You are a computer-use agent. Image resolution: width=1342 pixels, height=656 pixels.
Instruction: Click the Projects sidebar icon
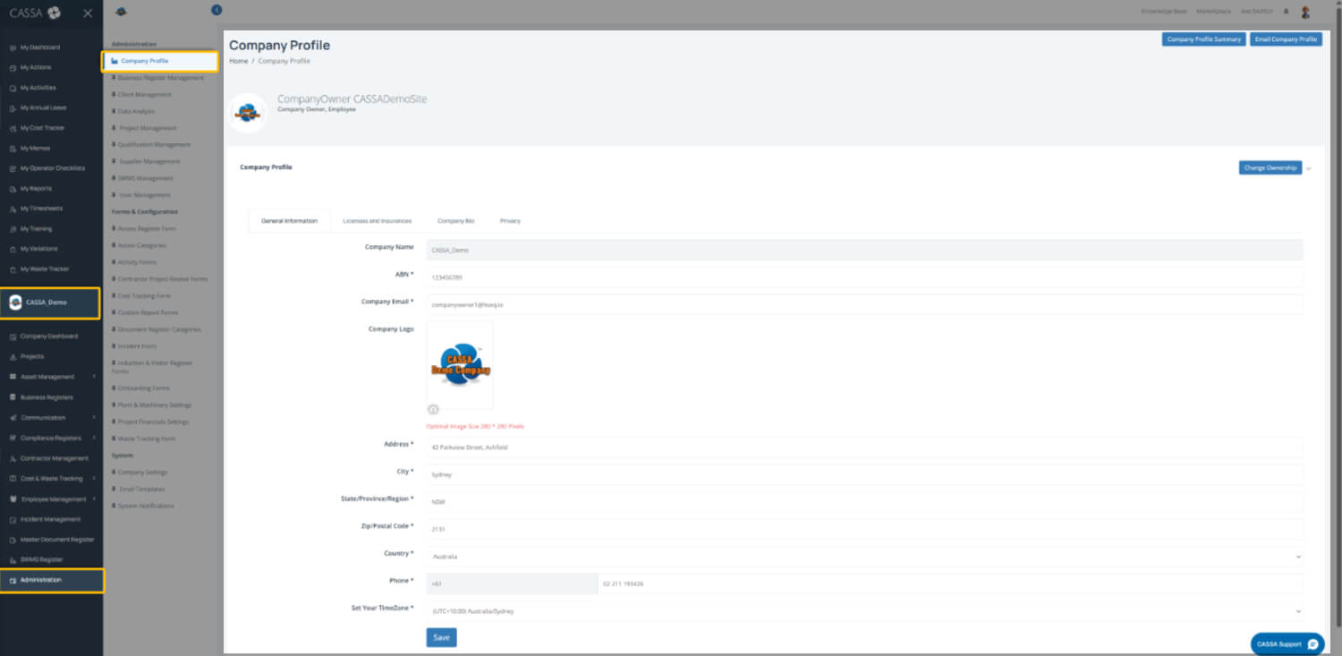click(13, 356)
